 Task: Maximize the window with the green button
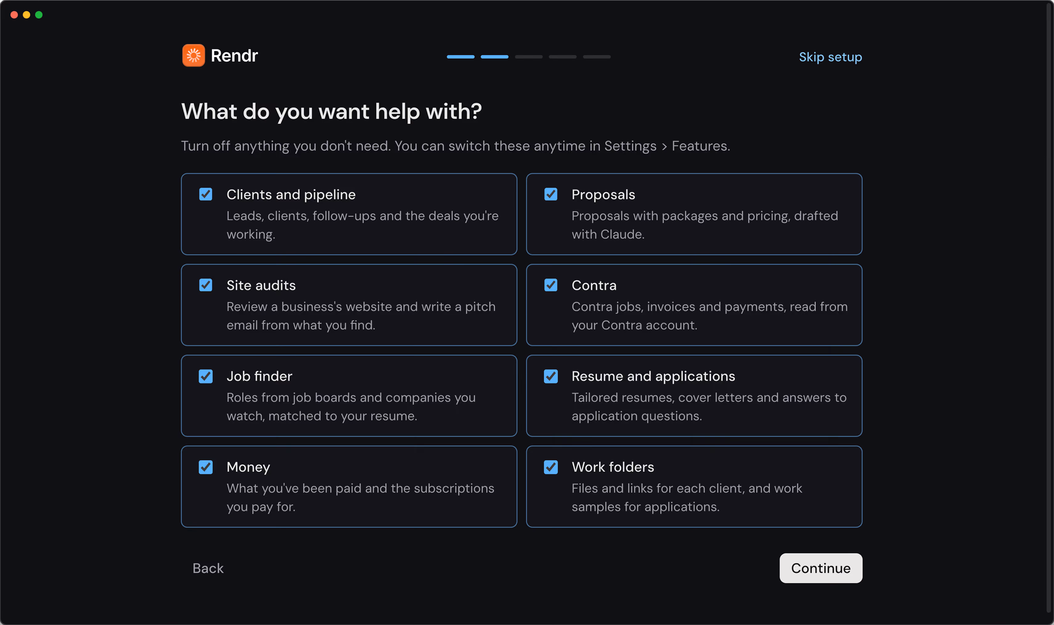coord(39,15)
